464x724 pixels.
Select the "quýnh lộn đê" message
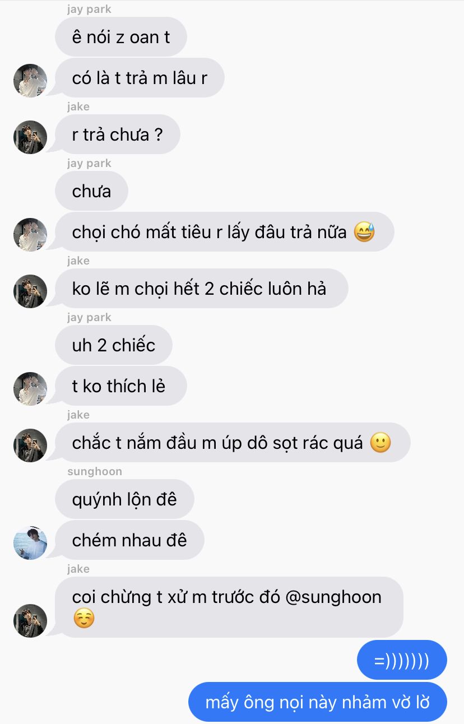coord(124,499)
